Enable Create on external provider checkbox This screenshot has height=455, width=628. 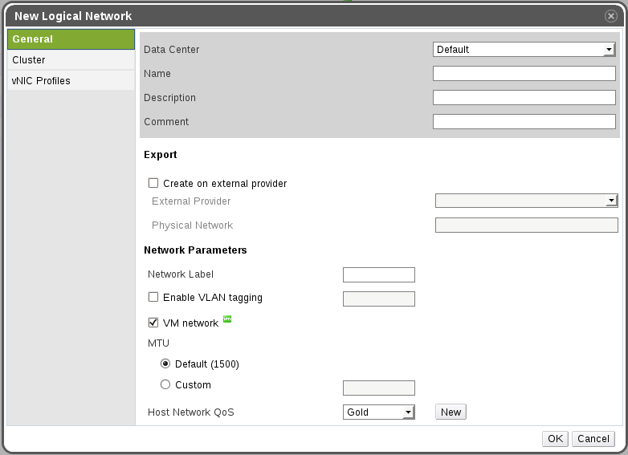coord(153,184)
